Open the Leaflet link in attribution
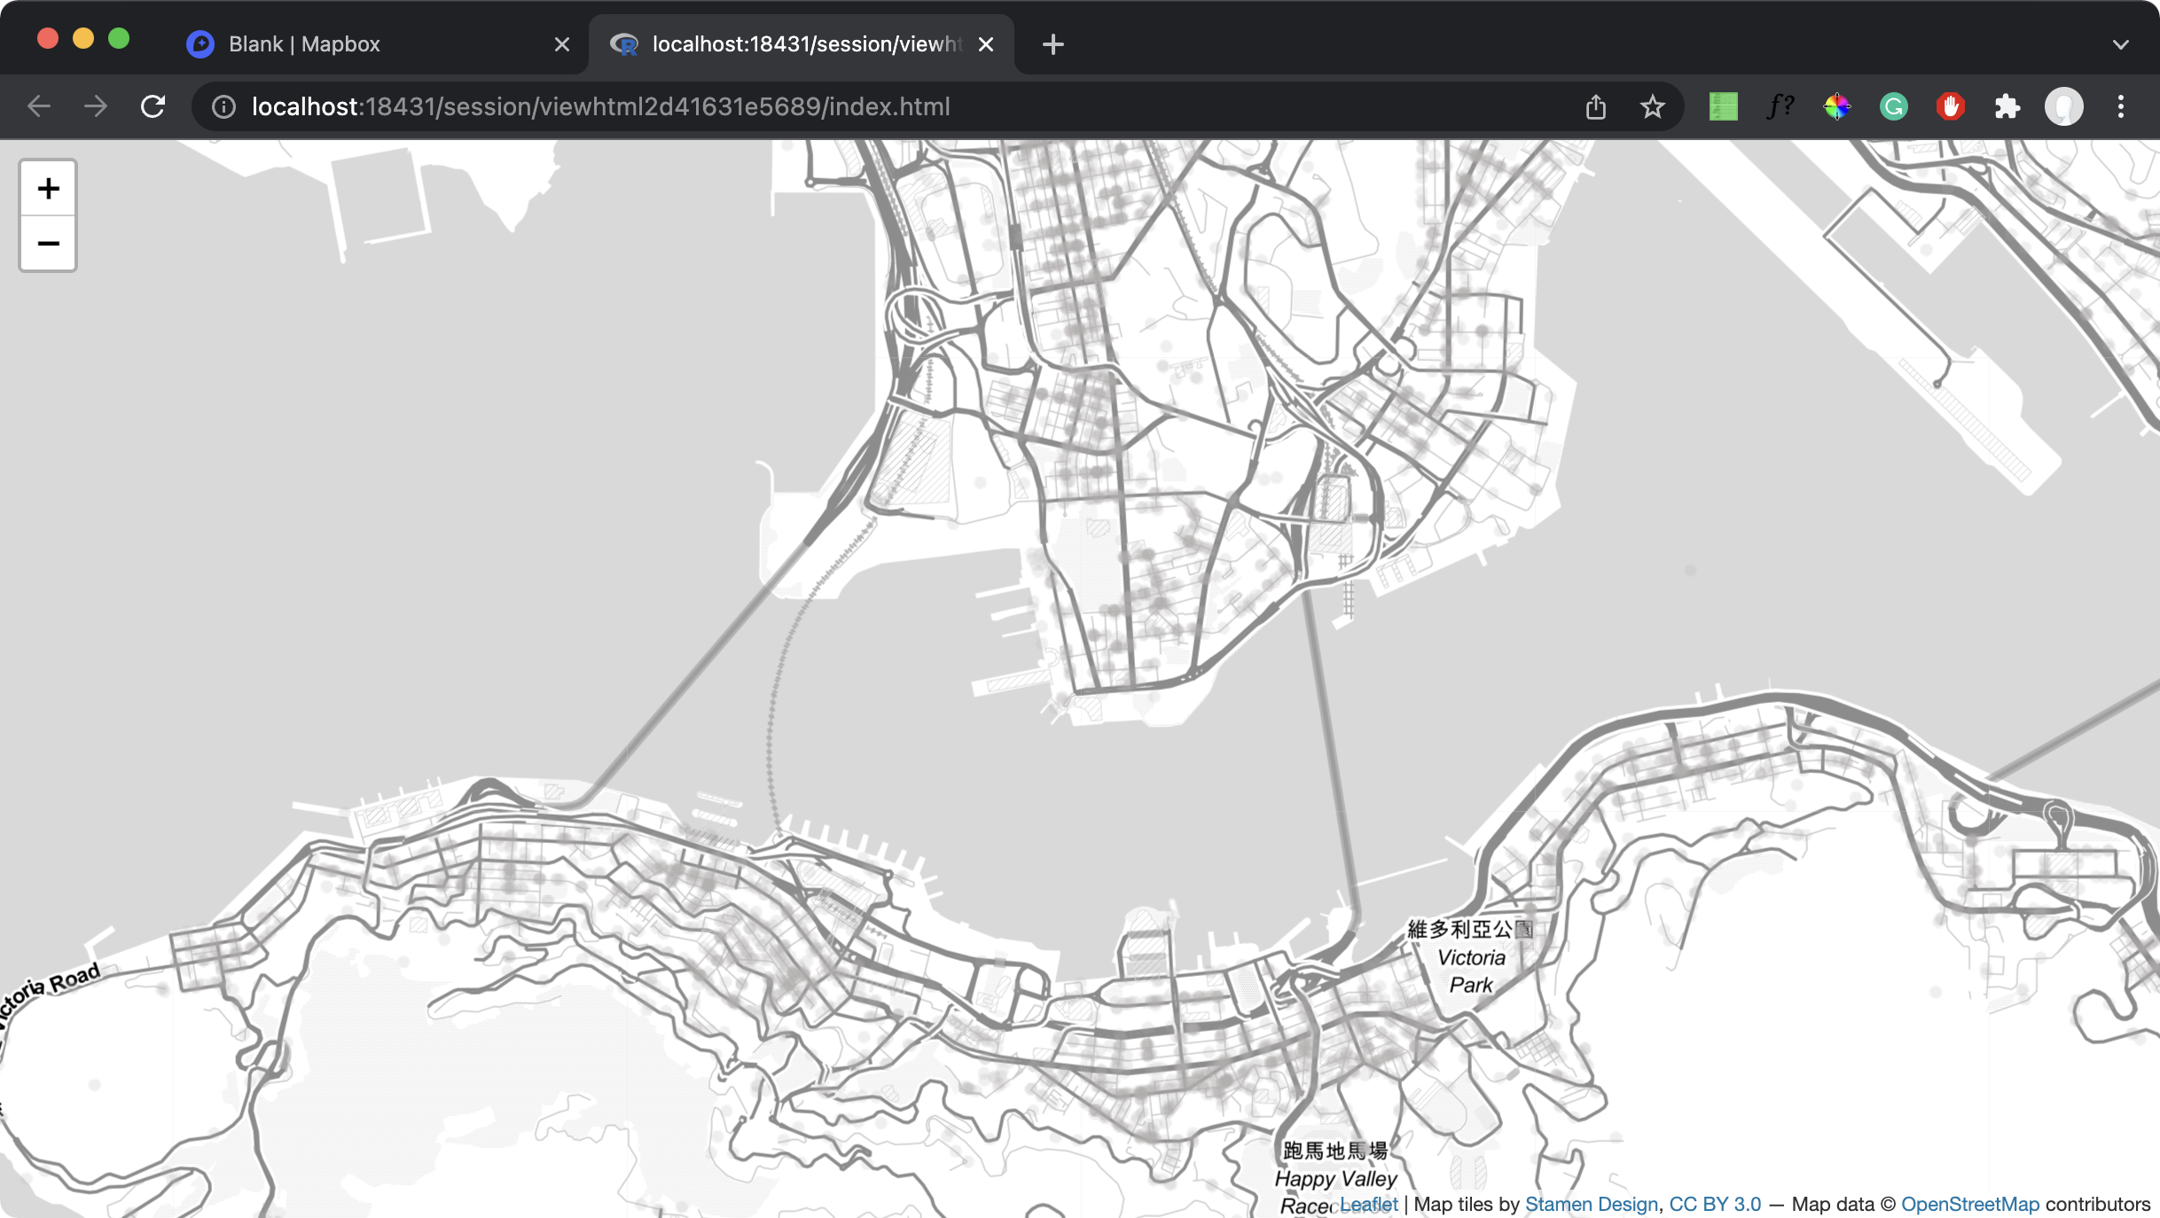2160x1218 pixels. (x=1367, y=1204)
